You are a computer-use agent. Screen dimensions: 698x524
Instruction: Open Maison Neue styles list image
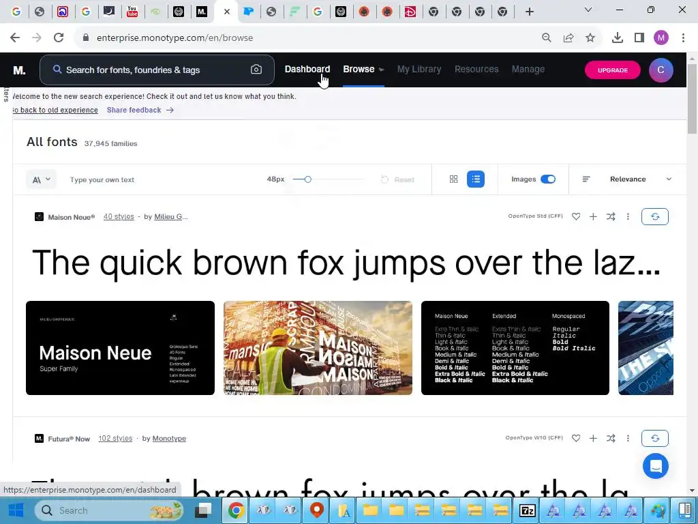515,348
